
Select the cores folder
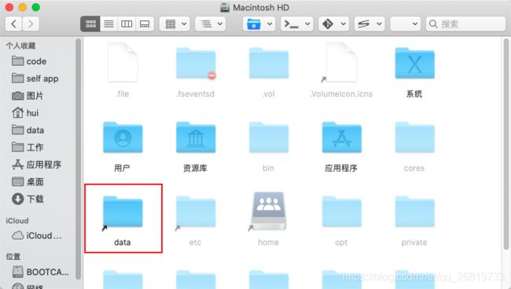click(414, 137)
